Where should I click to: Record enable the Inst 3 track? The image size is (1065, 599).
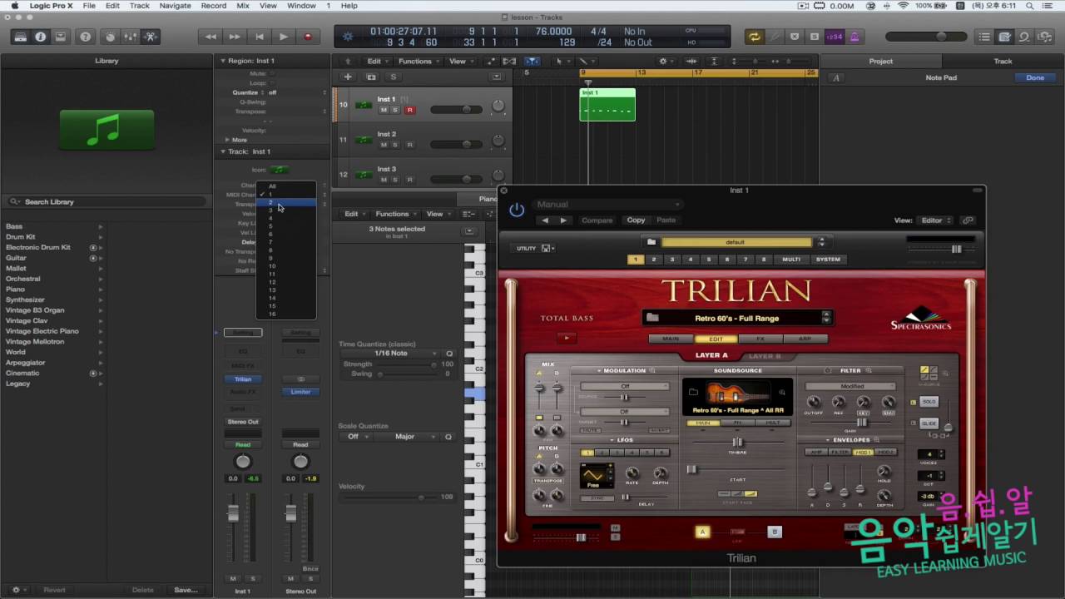409,180
